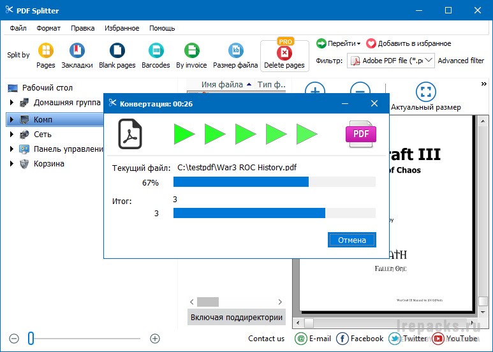Open the Избранное menu
493x352 pixels.
click(x=122, y=28)
